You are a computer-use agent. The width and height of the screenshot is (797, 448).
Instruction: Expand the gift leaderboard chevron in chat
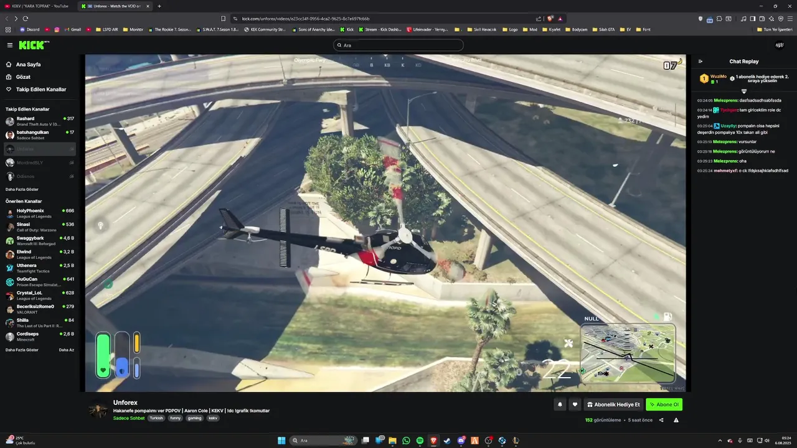click(743, 91)
